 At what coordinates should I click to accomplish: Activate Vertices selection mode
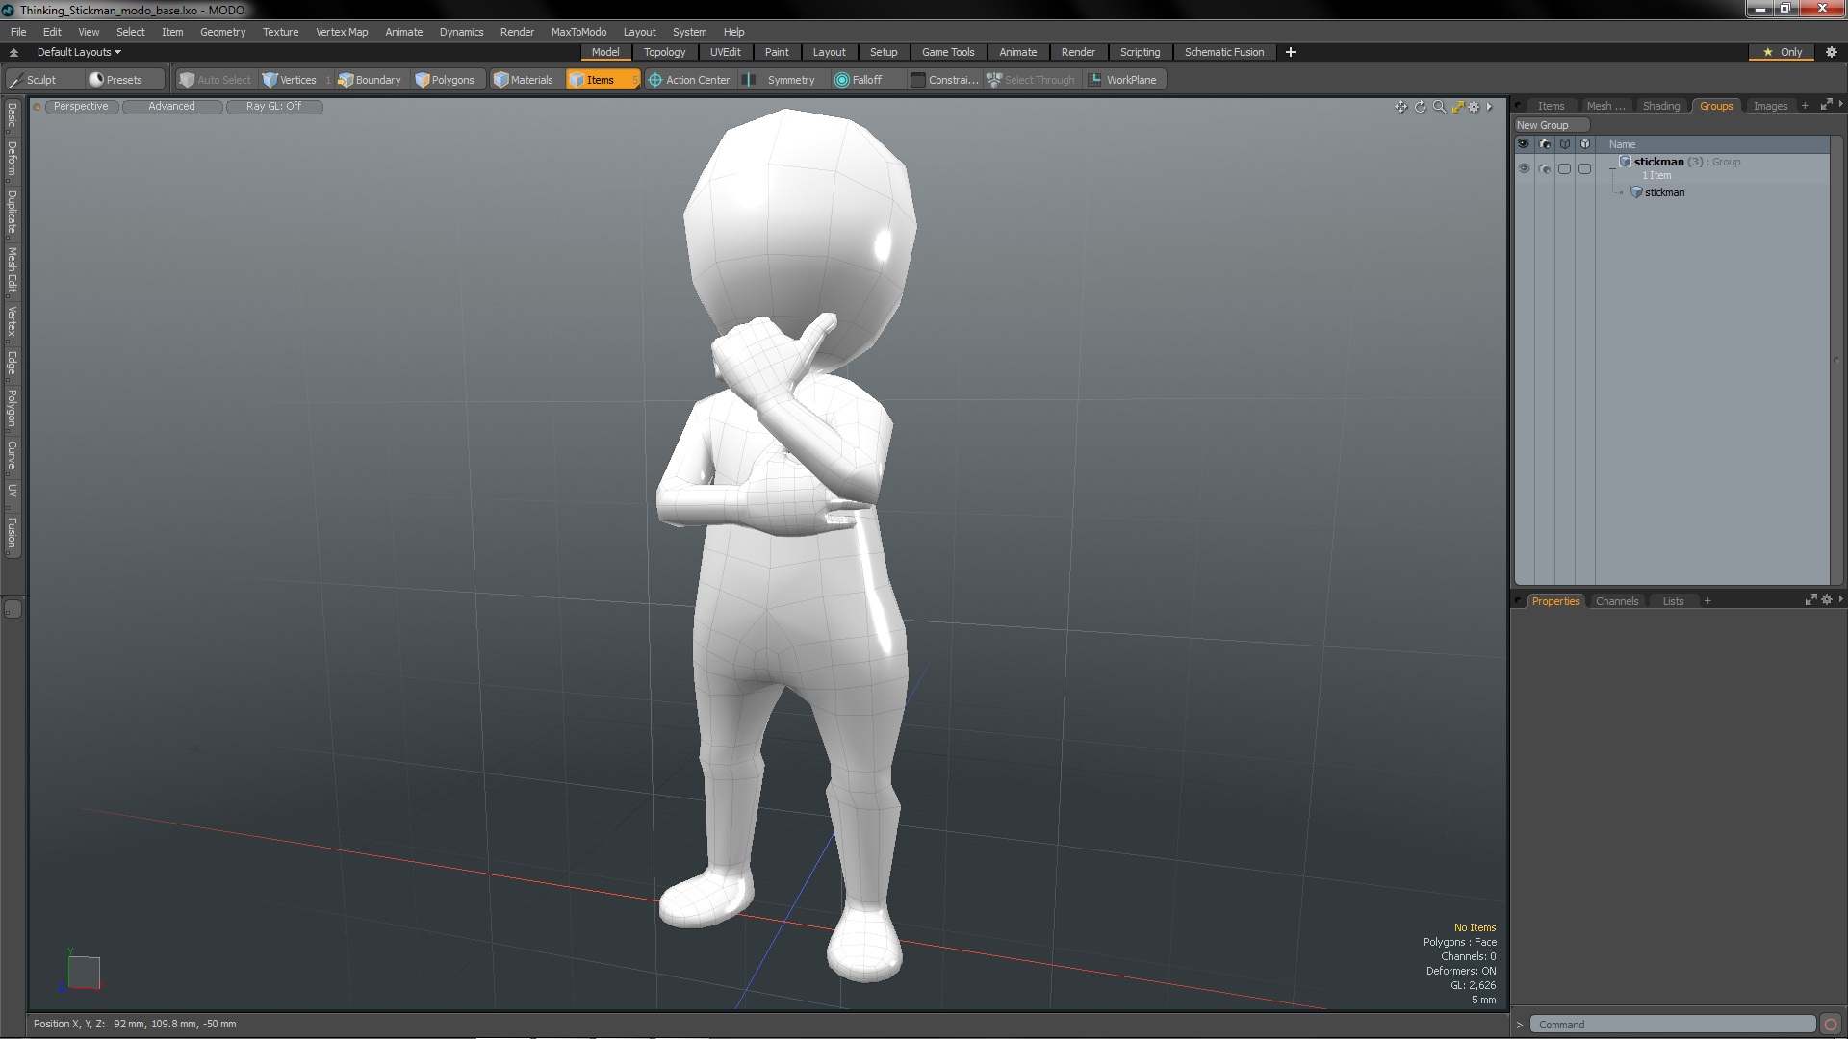point(290,80)
